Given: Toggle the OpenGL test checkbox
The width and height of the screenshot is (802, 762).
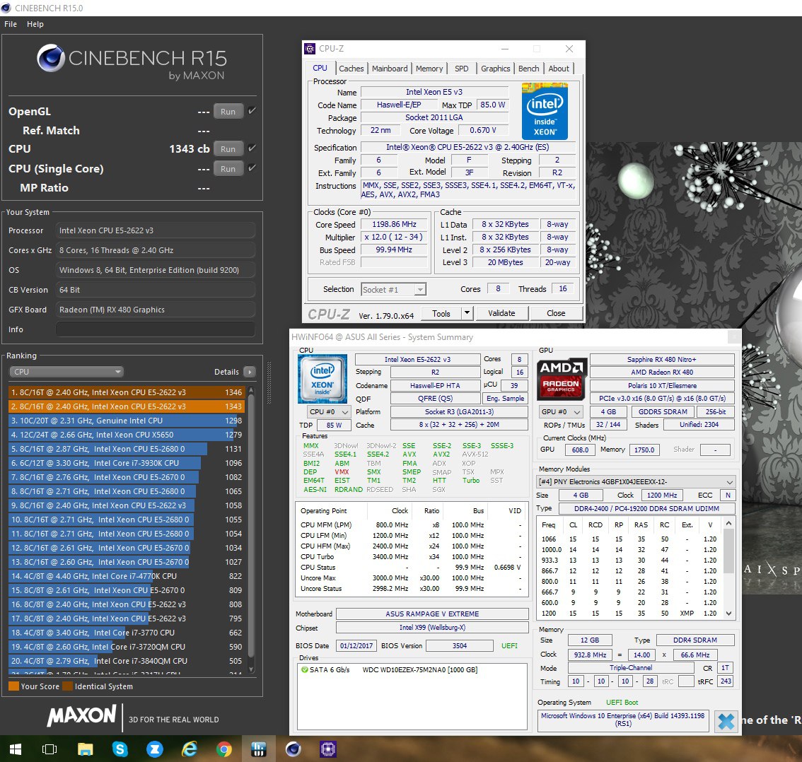Looking at the screenshot, I should coord(252,111).
